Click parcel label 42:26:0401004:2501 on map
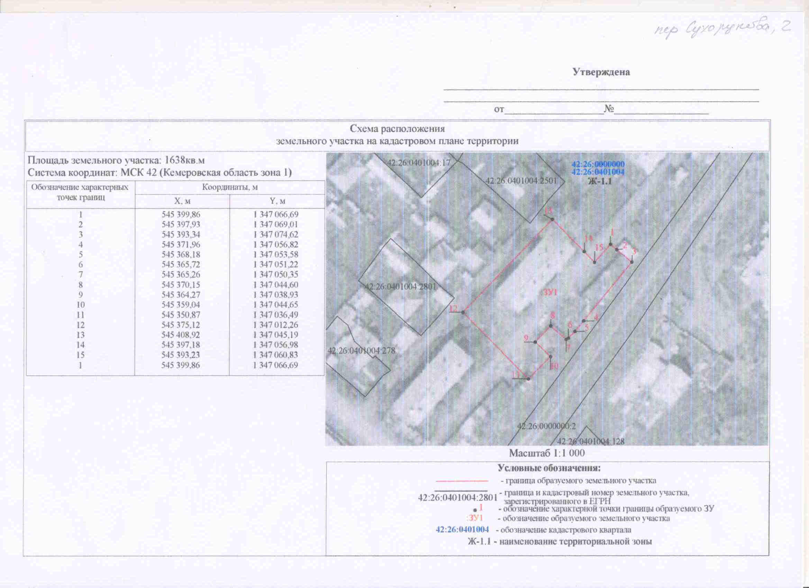 [521, 181]
